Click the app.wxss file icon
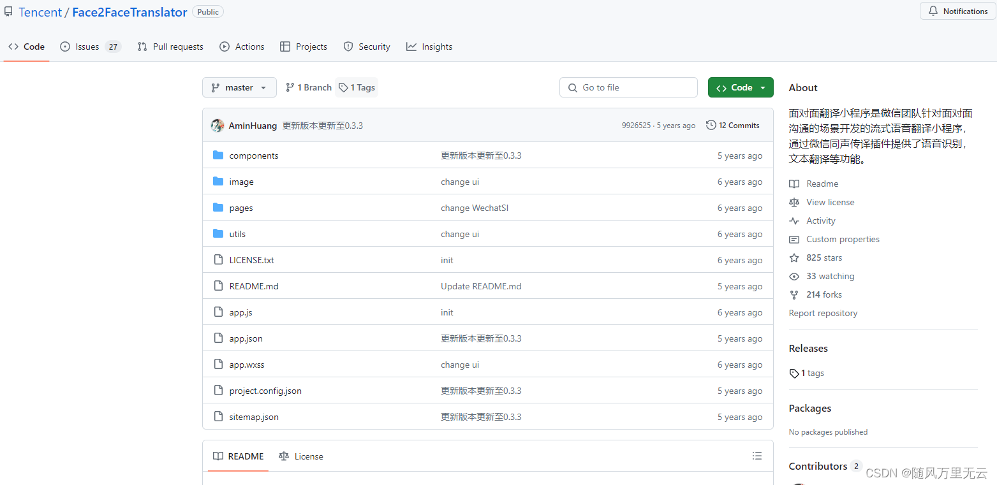997x485 pixels. coord(218,364)
